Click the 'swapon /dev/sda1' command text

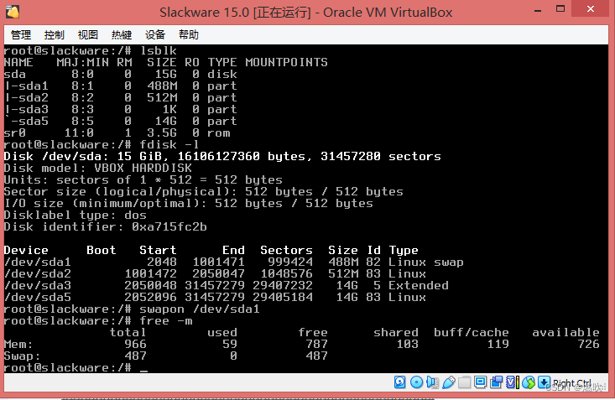click(200, 309)
